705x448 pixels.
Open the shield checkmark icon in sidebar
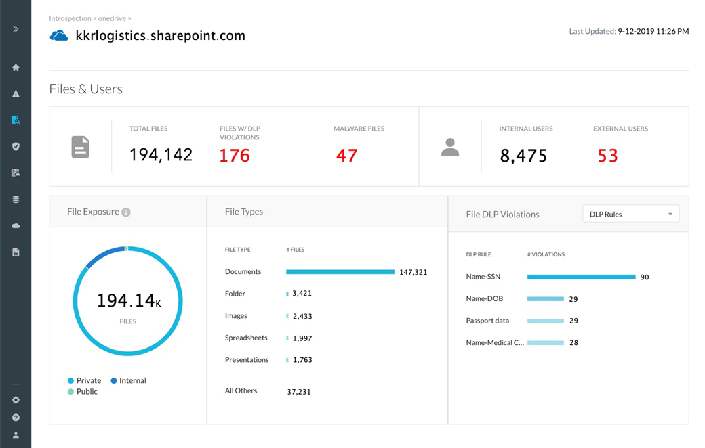coord(16,146)
